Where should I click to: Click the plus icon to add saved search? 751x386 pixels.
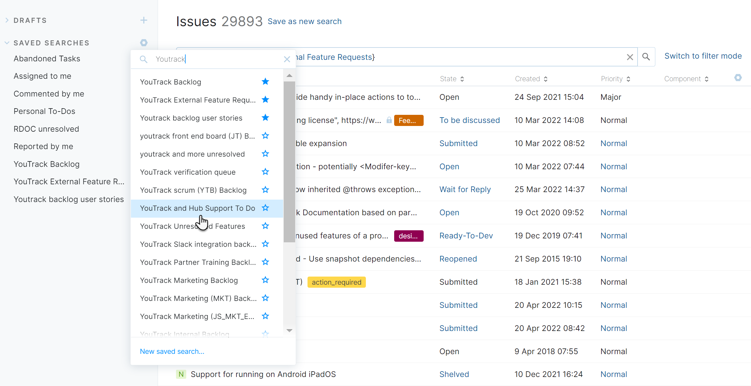(x=144, y=20)
